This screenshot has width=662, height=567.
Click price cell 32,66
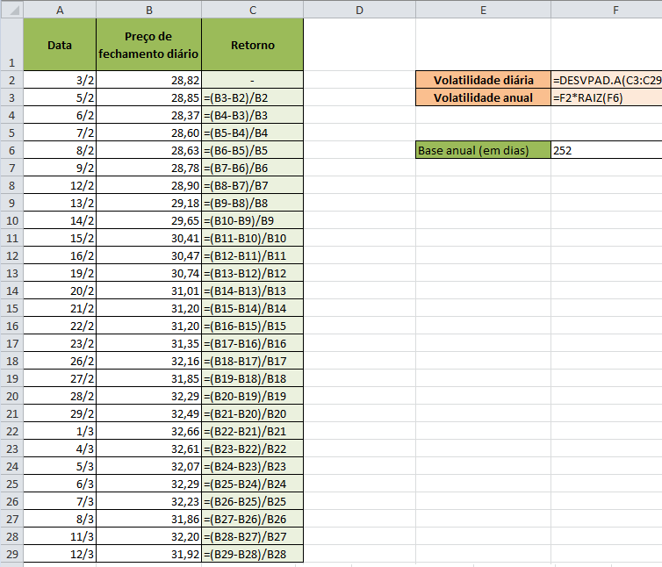pyautogui.click(x=148, y=431)
